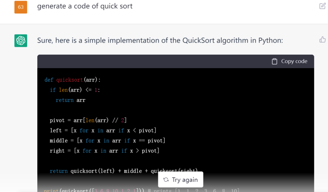This screenshot has width=328, height=192.
Task: Click the left list comprehension line
Action: click(x=103, y=130)
